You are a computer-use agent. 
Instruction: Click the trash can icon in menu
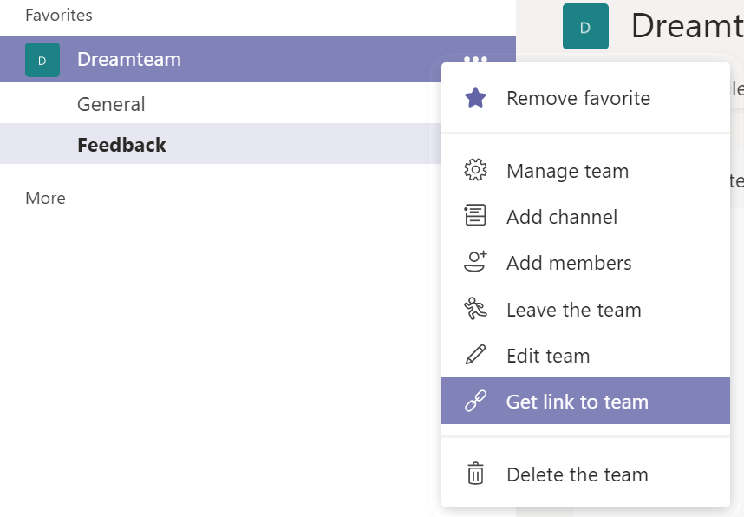(475, 474)
